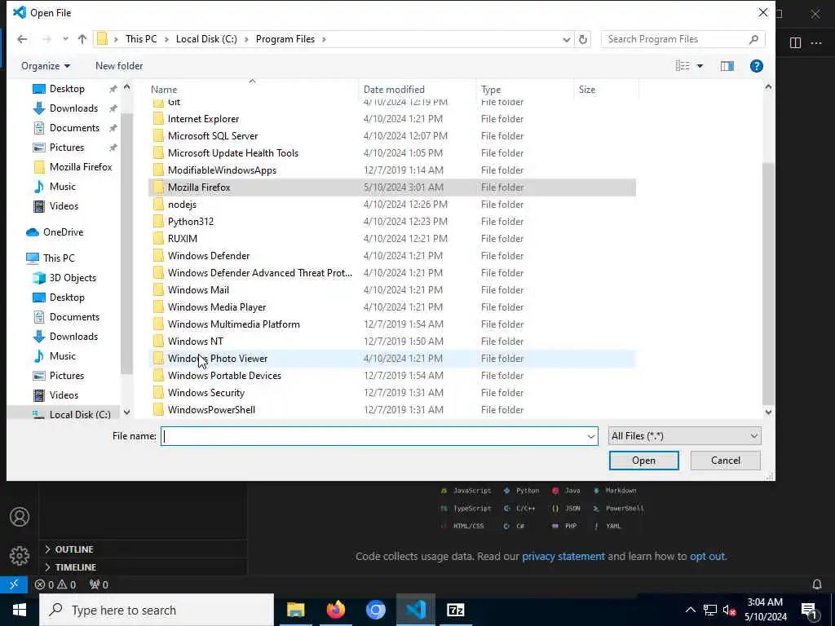Go back using the back arrow
835x626 pixels.
(22, 39)
